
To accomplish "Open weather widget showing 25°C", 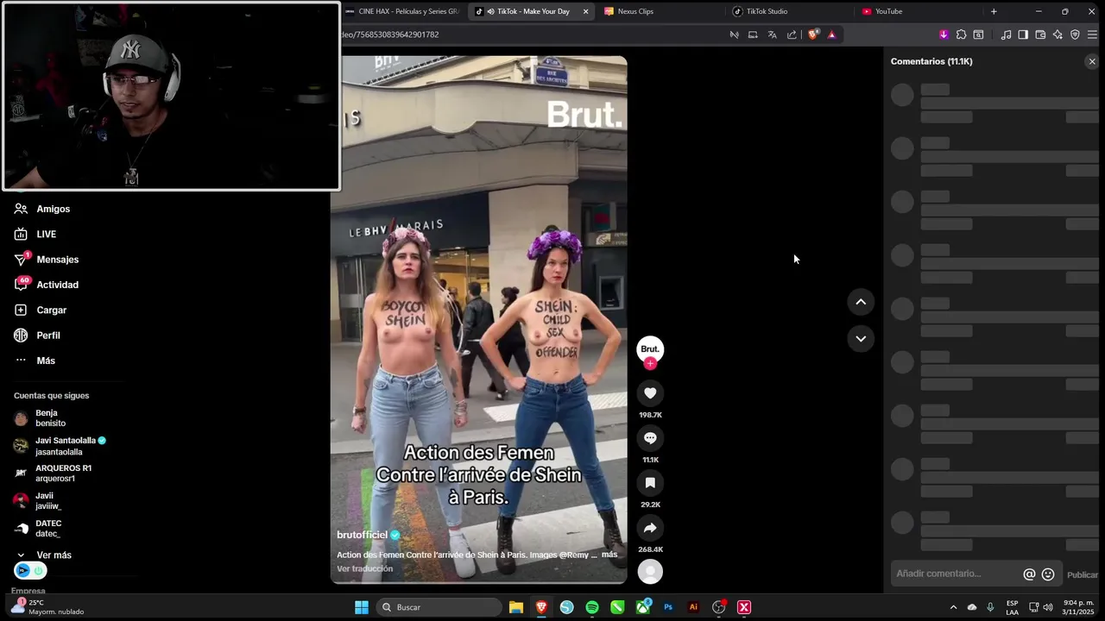I will 47,607.
